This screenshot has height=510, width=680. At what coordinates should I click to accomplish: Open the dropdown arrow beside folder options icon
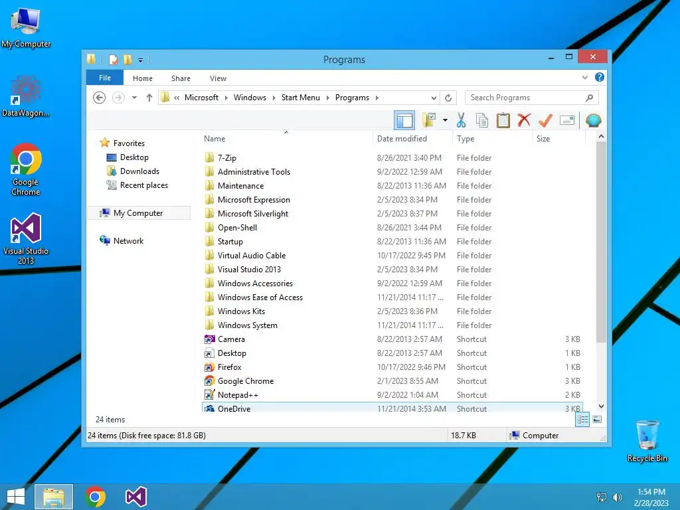[445, 120]
